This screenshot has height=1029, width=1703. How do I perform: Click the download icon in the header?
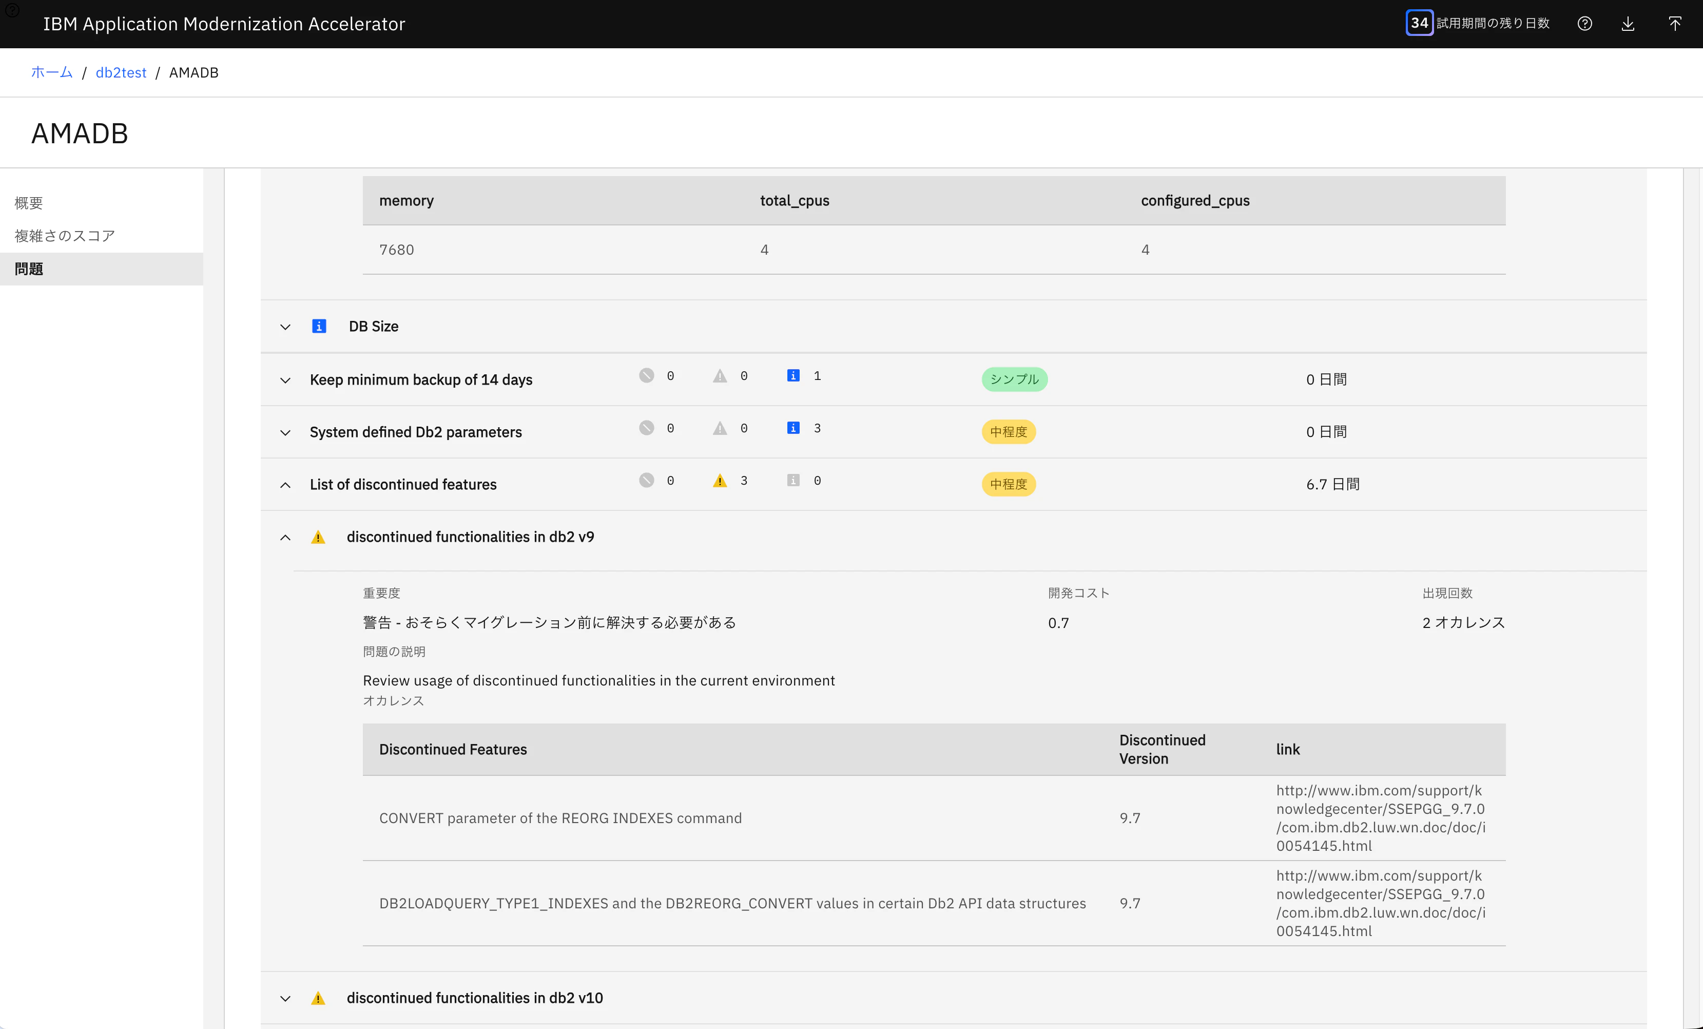1628,24
